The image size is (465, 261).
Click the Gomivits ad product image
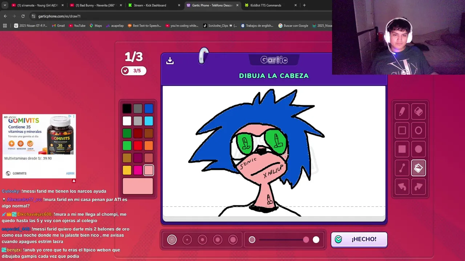[60, 135]
